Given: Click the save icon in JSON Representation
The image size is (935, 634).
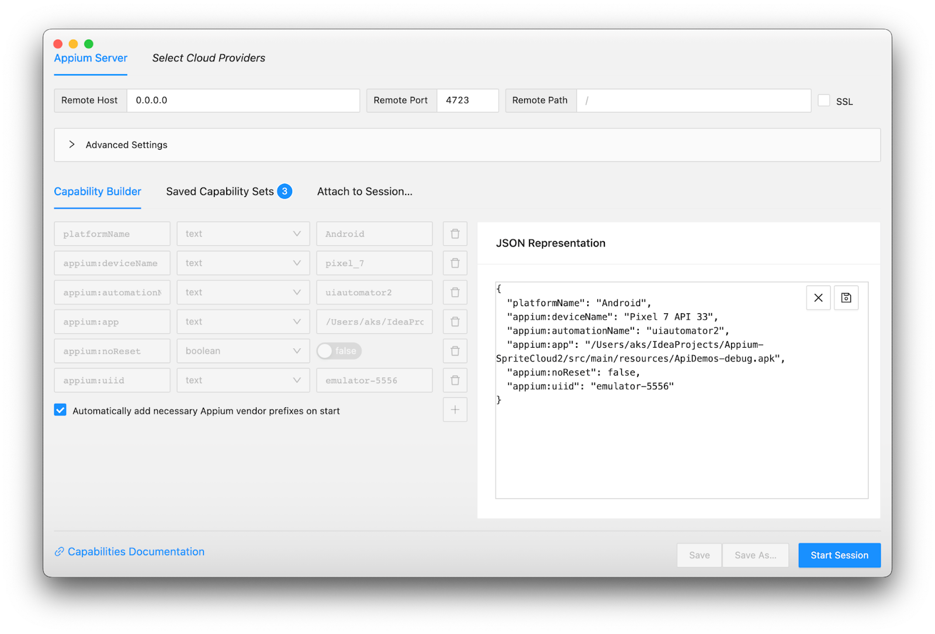Looking at the screenshot, I should 846,298.
